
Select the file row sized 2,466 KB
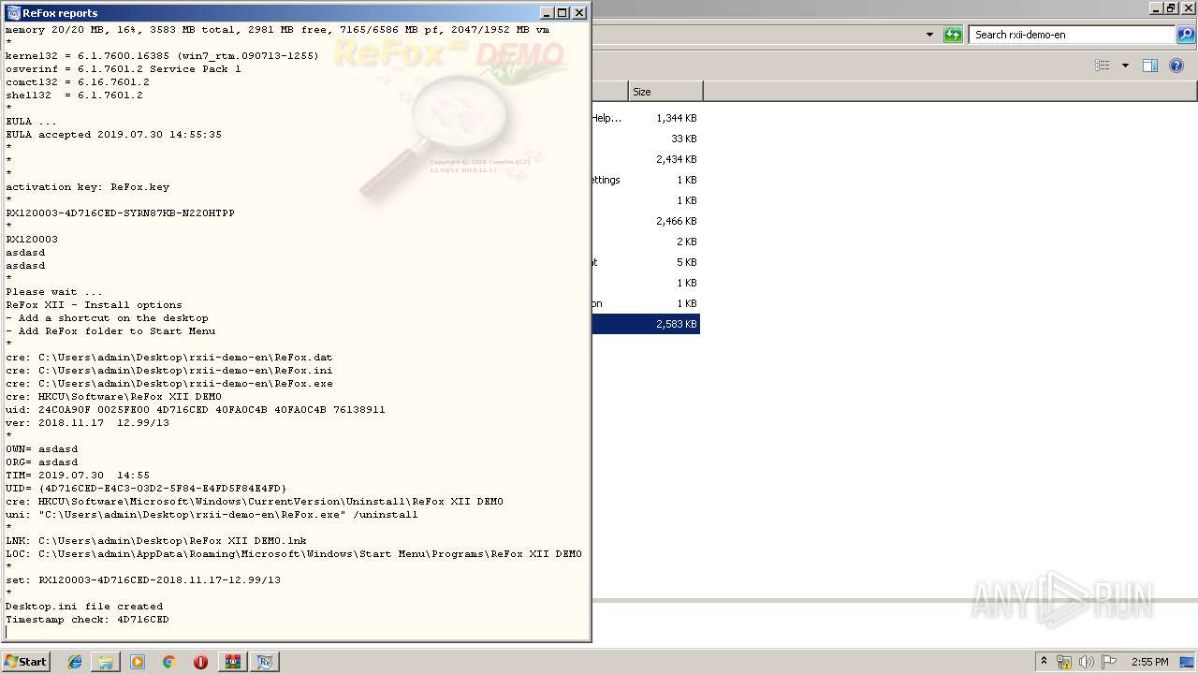click(646, 221)
